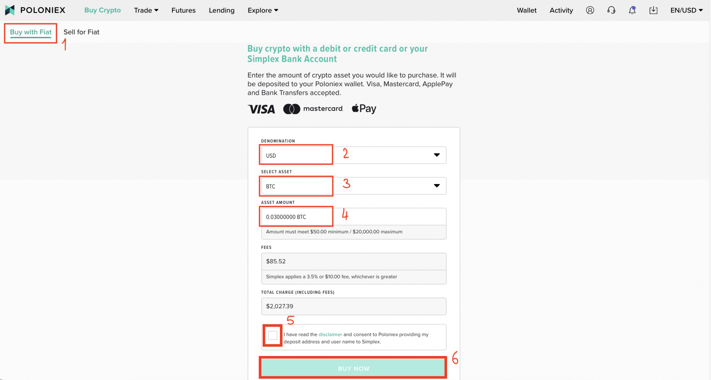711x380 pixels.
Task: Click the app download icon
Action: [653, 10]
